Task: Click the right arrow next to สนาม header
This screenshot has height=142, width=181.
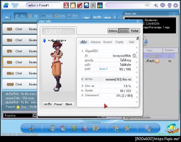Action: [115, 17]
